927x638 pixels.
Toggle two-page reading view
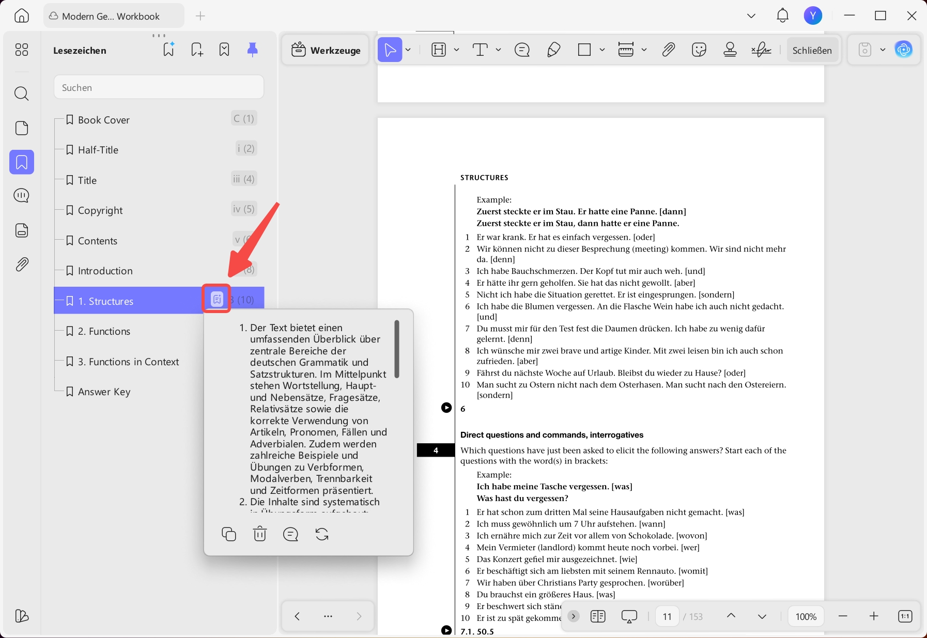(598, 616)
